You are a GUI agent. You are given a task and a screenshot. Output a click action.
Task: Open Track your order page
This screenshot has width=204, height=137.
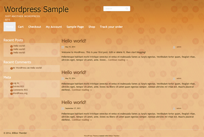point(111,27)
